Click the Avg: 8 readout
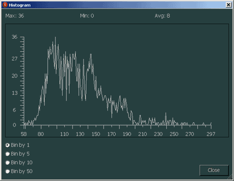The height and width of the screenshot is (181, 234). pyautogui.click(x=162, y=16)
